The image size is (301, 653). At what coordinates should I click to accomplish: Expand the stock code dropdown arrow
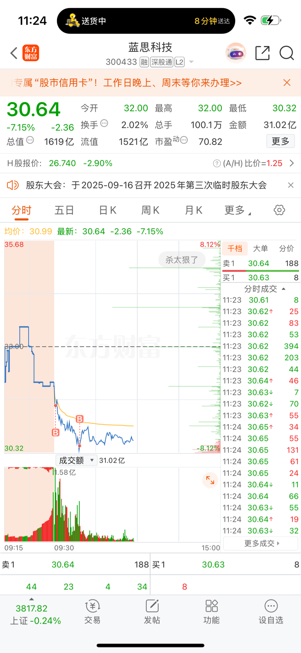pos(191,62)
